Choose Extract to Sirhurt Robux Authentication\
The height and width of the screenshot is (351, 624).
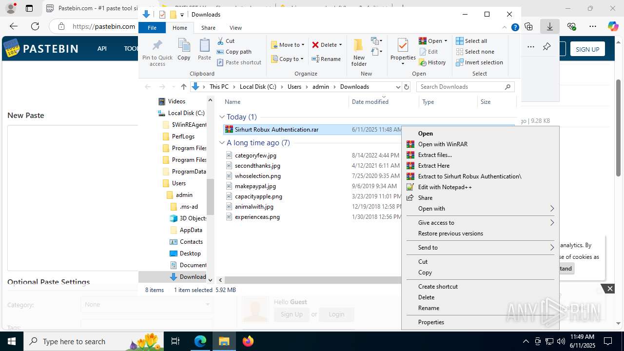(480, 176)
